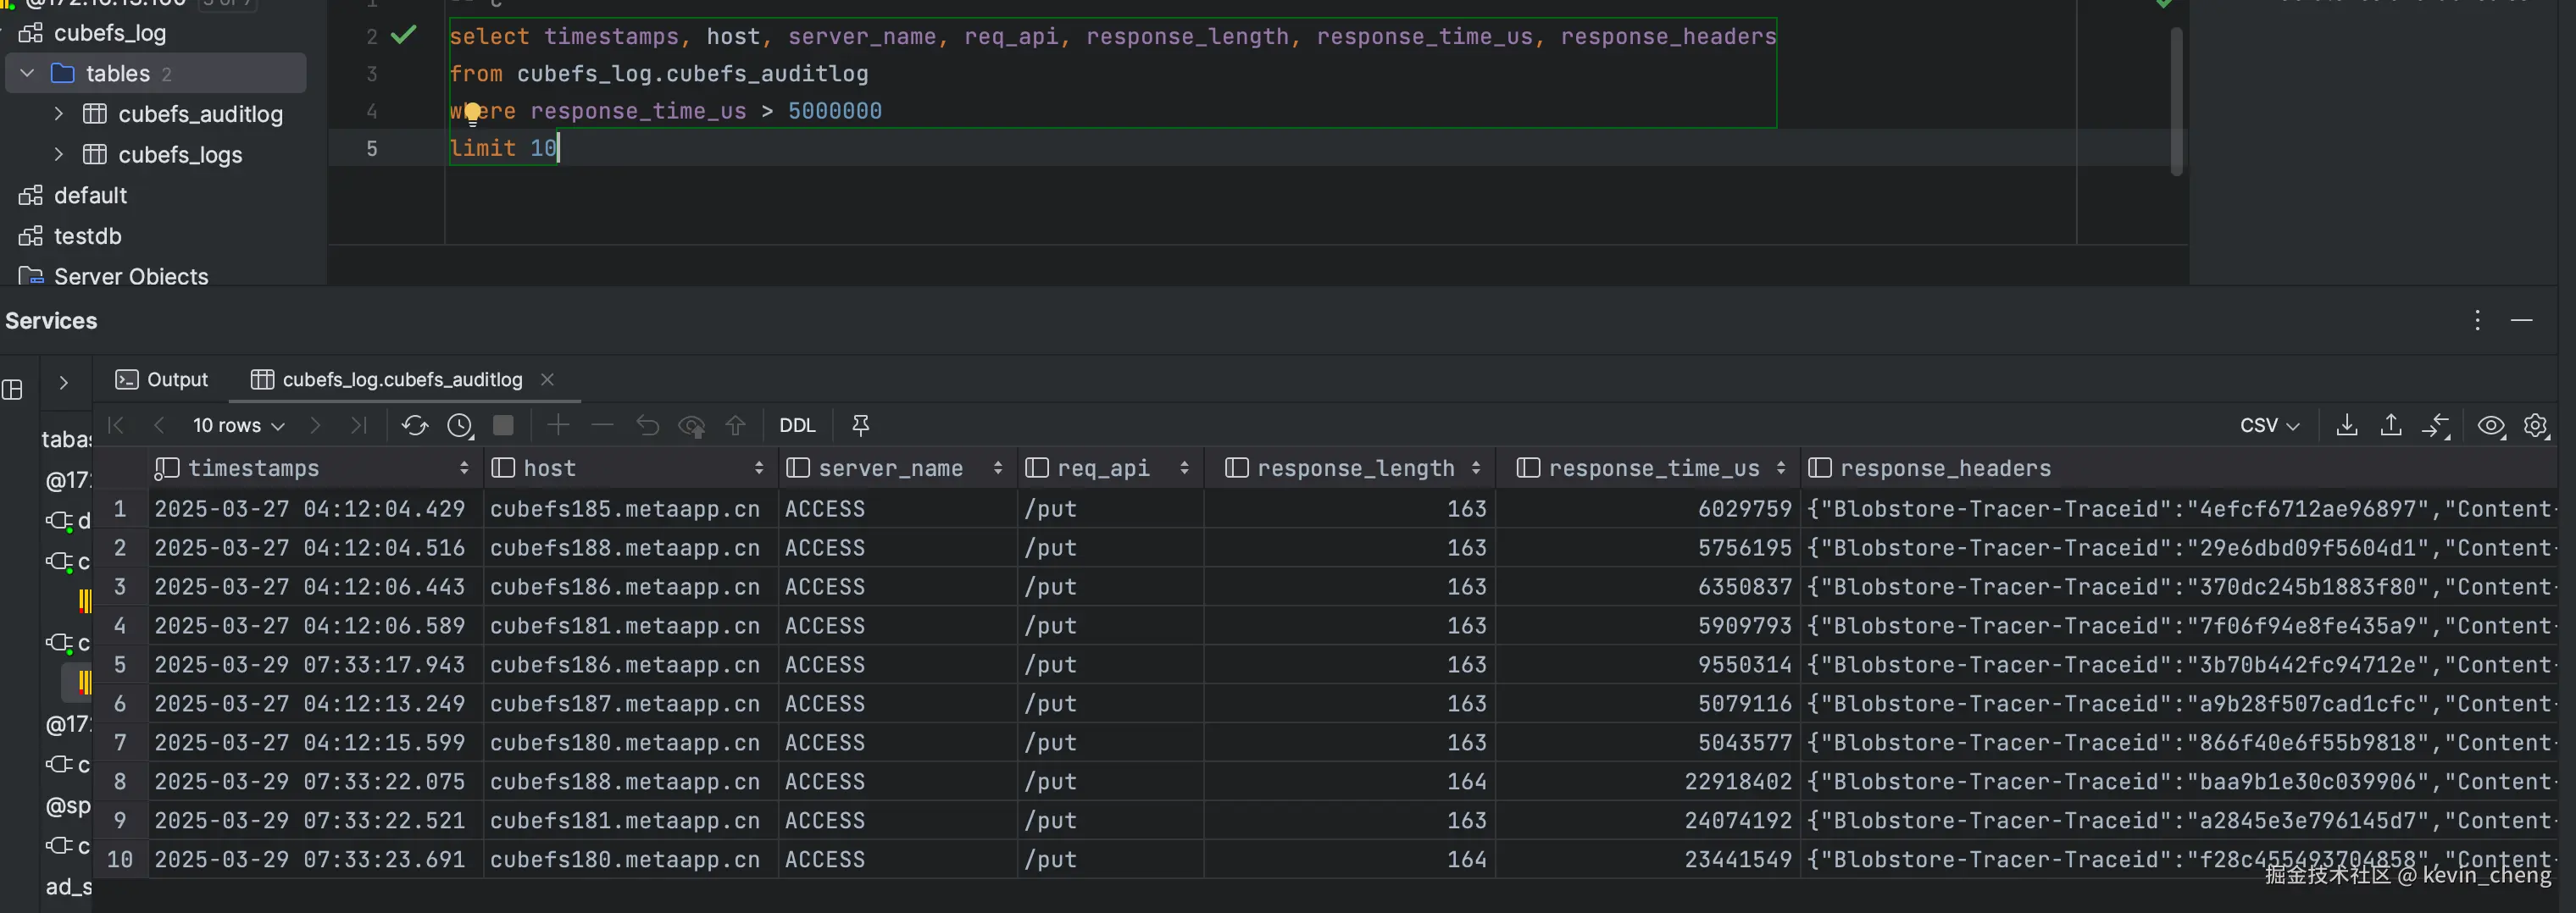Click the editor vertical scrollbar
The width and height of the screenshot is (2576, 913).
click(x=2176, y=100)
